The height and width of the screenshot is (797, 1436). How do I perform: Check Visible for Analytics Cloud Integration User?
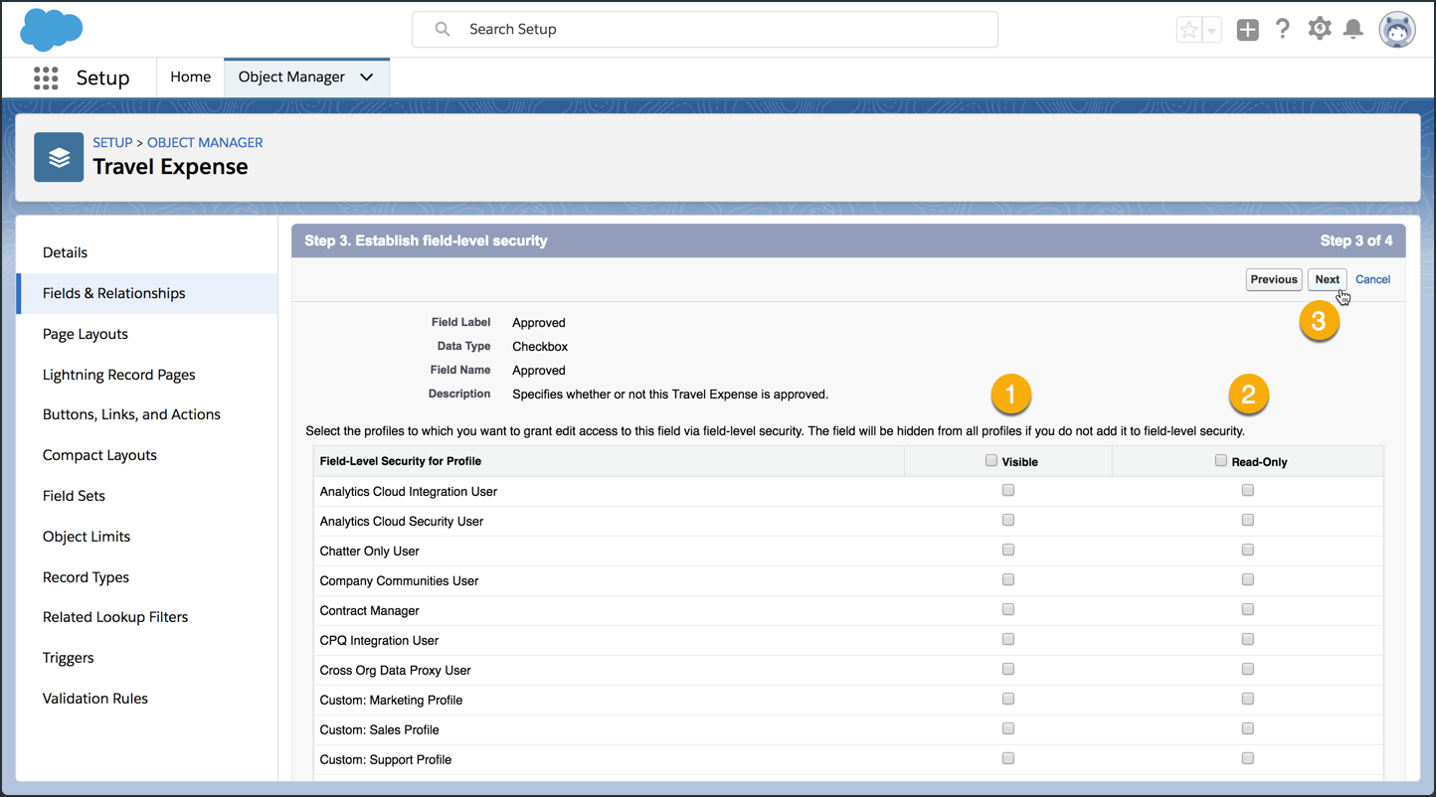tap(1008, 490)
